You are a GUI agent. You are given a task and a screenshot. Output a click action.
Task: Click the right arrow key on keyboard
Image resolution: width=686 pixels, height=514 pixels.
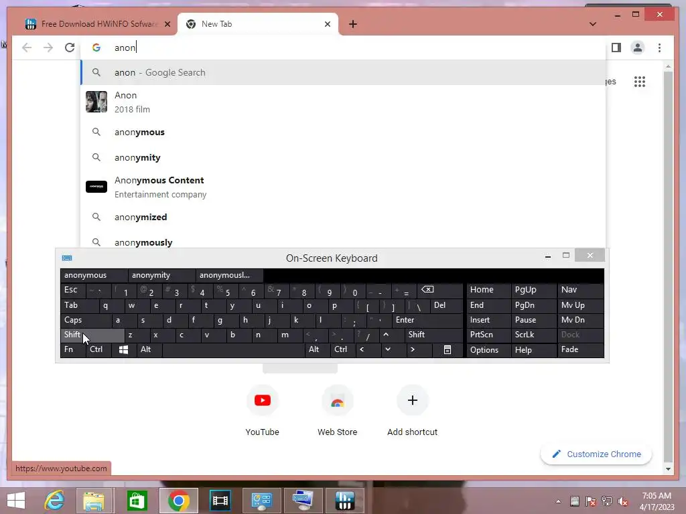click(419, 349)
